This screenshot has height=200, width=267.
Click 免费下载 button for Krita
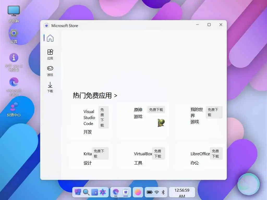click(x=100, y=153)
